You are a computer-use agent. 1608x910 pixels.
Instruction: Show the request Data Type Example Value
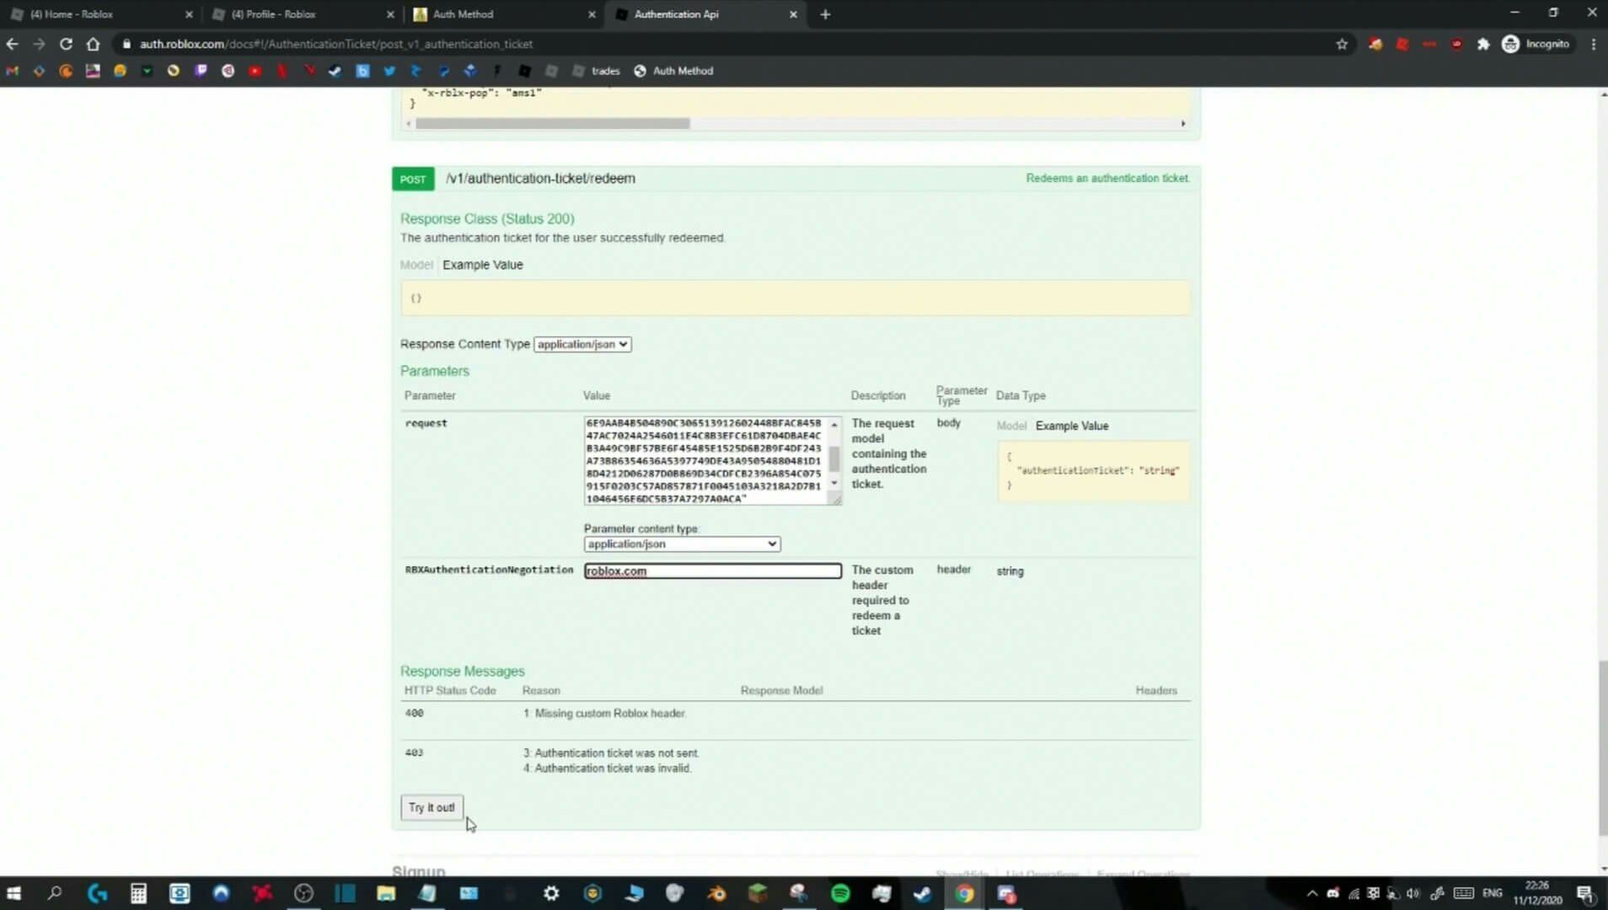tap(1072, 426)
